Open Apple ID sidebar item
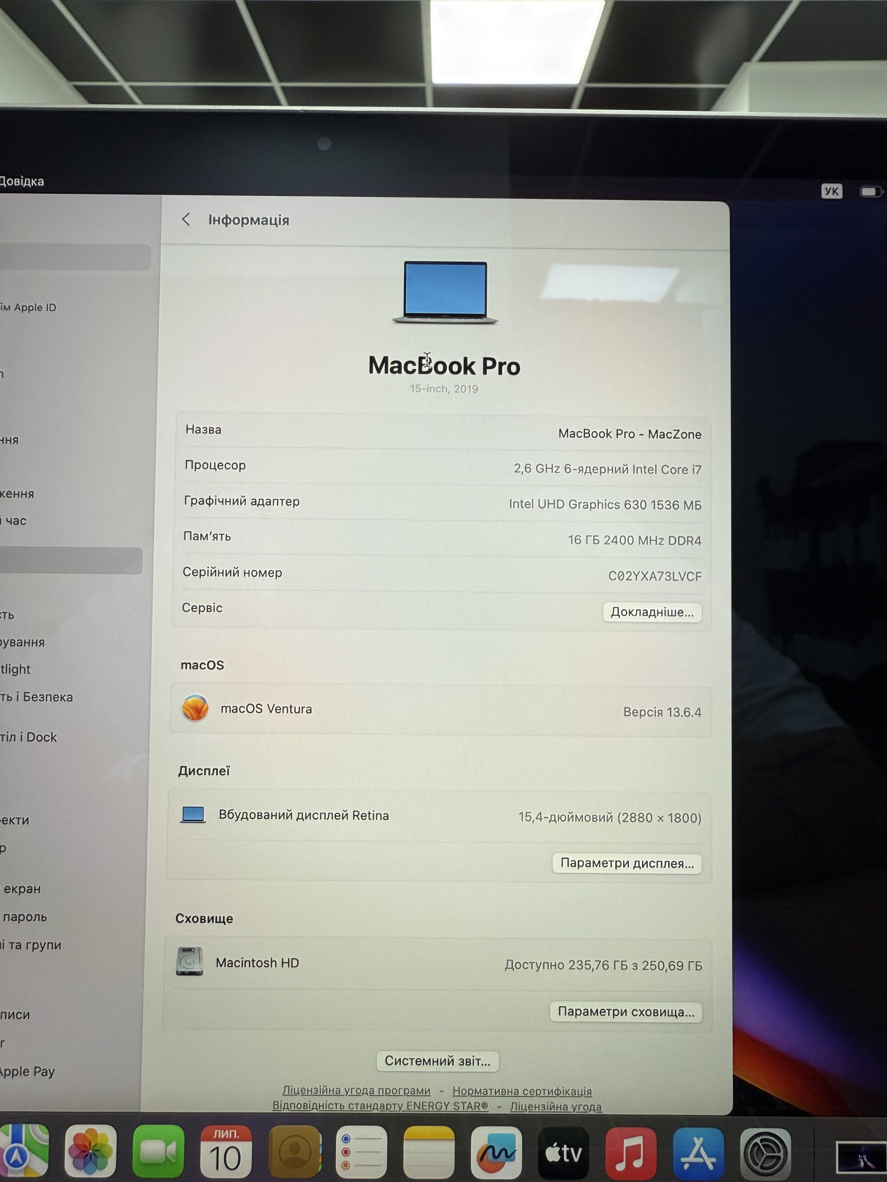 click(x=28, y=307)
